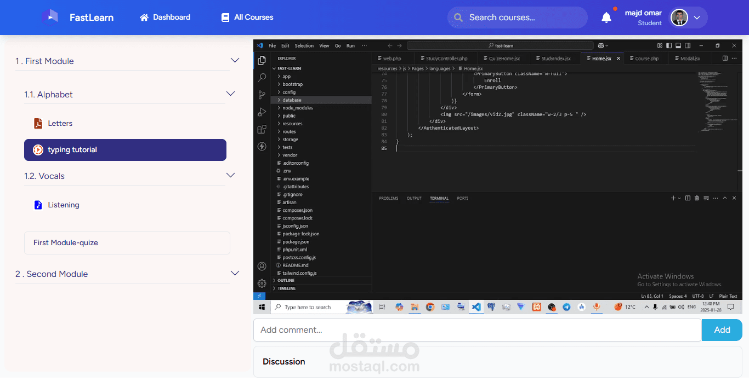Open VS Code Explorer icon in activity bar
Viewport: 749px width, 382px height.
[262, 61]
